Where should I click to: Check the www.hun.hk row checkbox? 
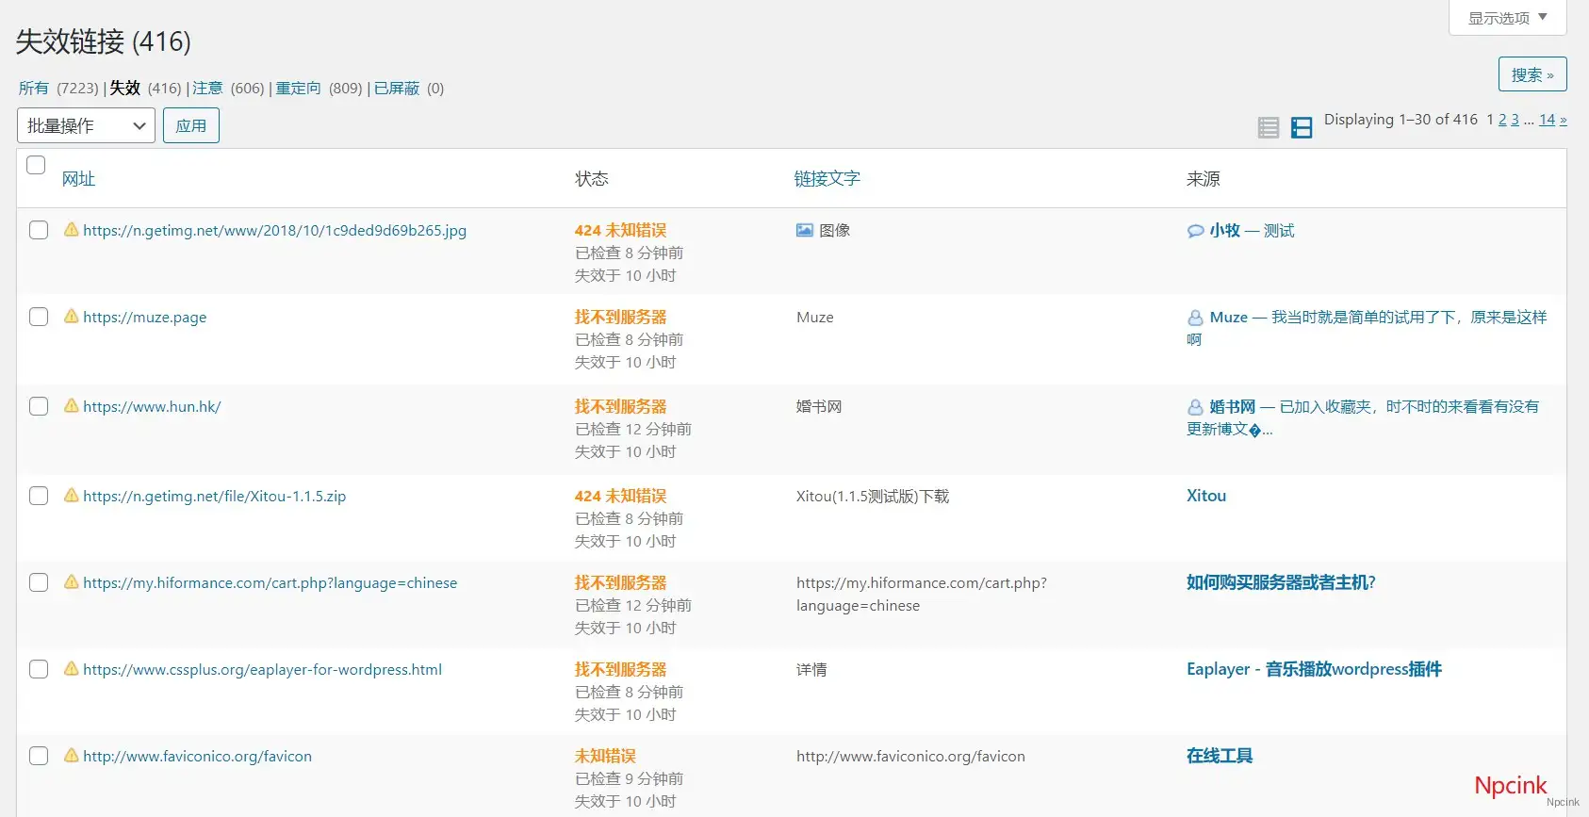39,406
